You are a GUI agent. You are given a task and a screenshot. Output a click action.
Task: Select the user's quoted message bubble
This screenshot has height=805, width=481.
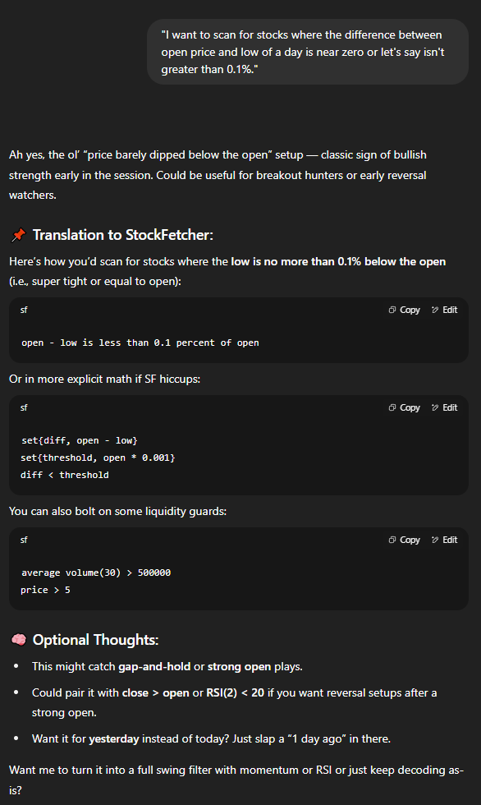308,52
